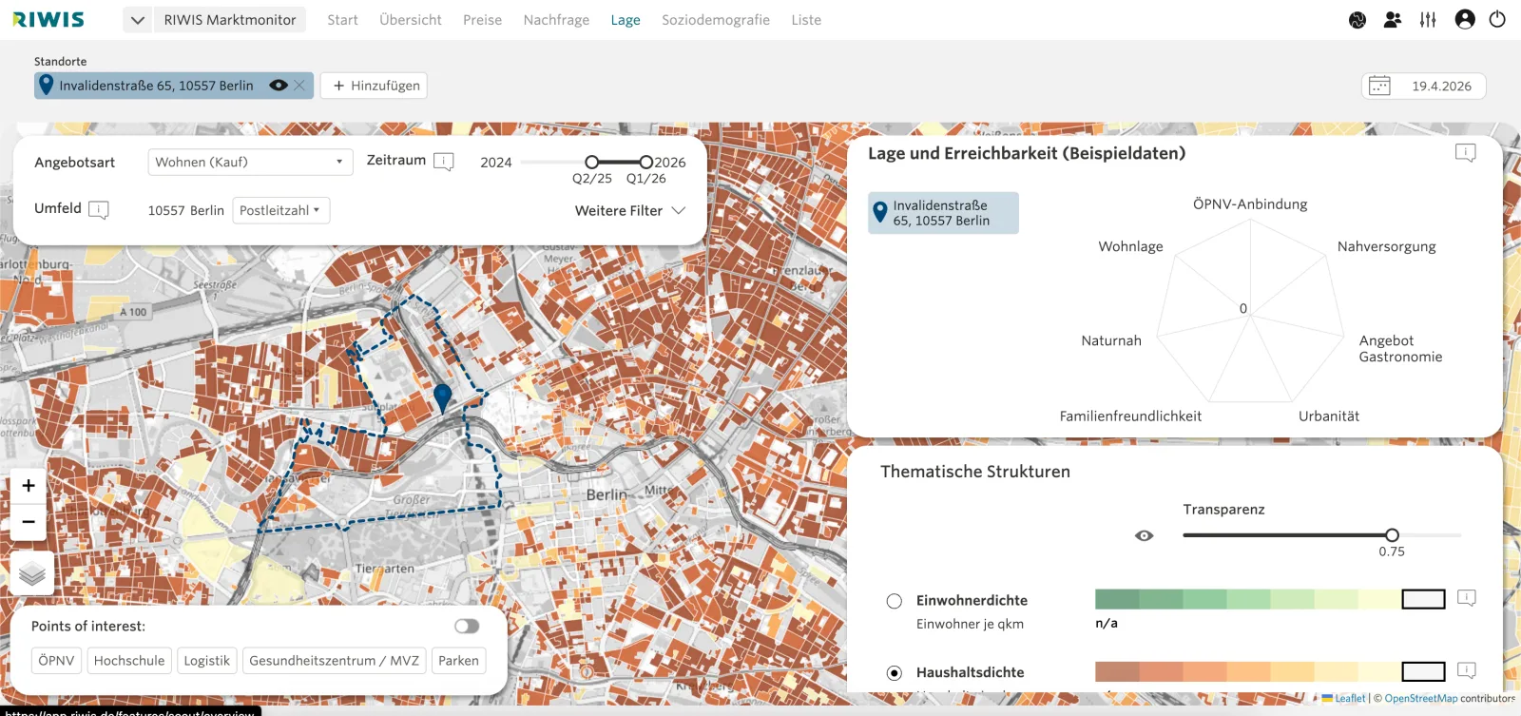Click the calendar icon beside date
This screenshot has width=1521, height=716.
coord(1379,86)
